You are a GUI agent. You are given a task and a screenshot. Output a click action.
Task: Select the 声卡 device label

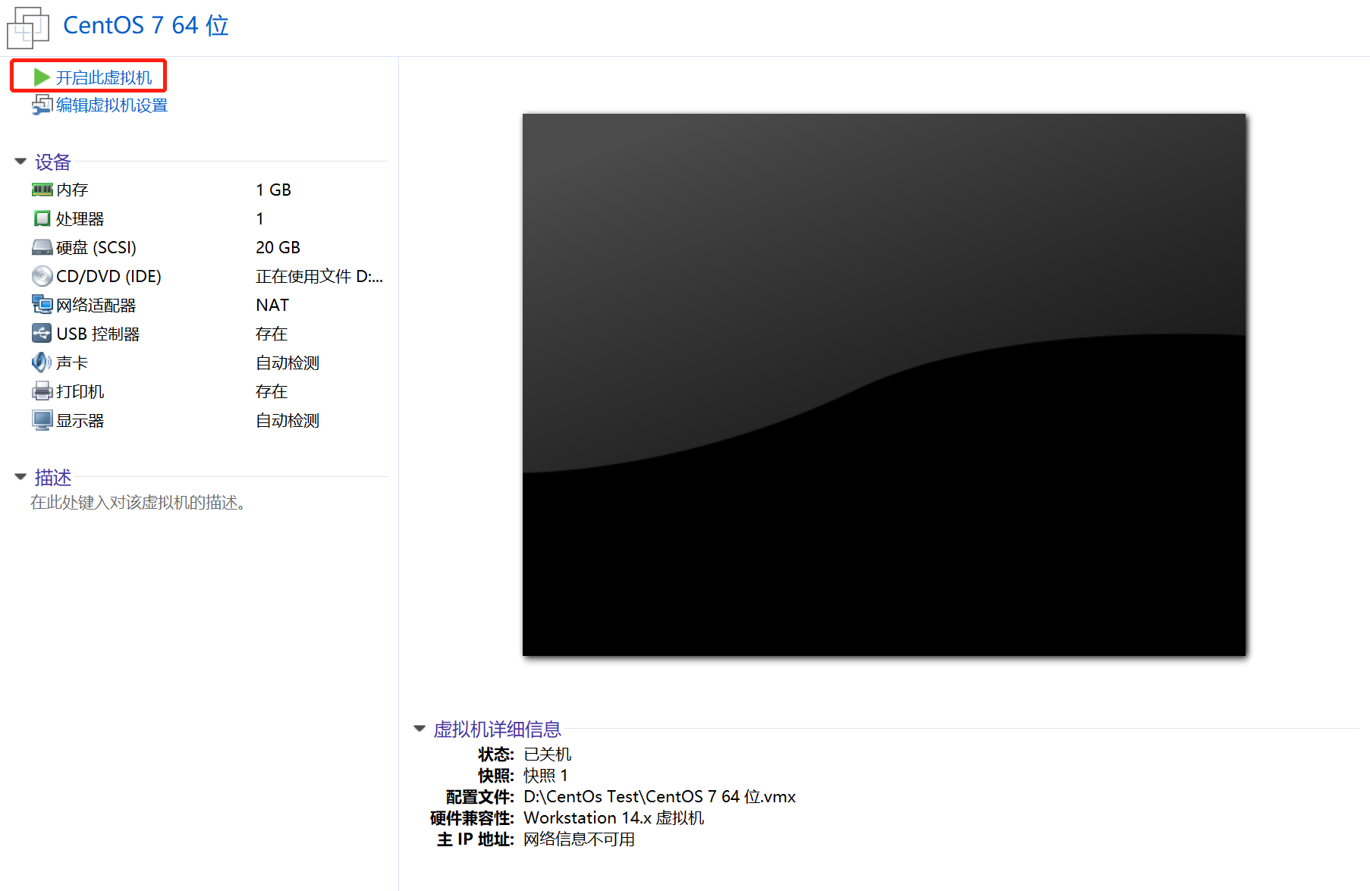(72, 362)
